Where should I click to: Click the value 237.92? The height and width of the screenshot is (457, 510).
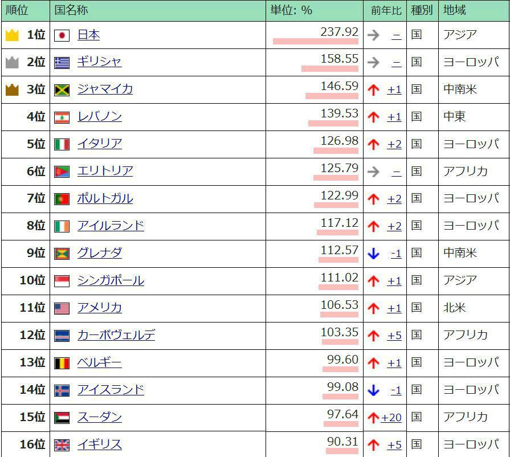339,32
